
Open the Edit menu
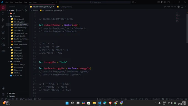tap(11, 2)
